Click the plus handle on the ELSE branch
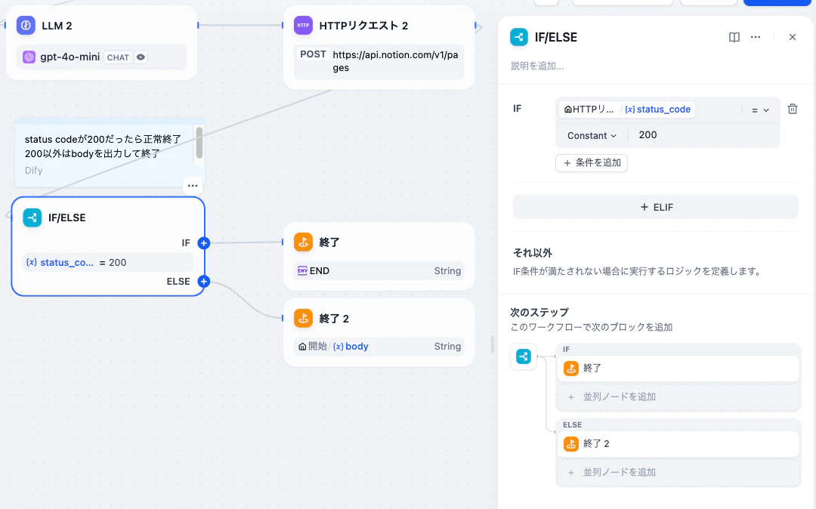The image size is (816, 509). 204,281
